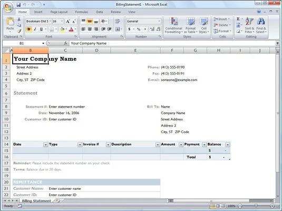Click the AutoSum sigma icon

238,19
